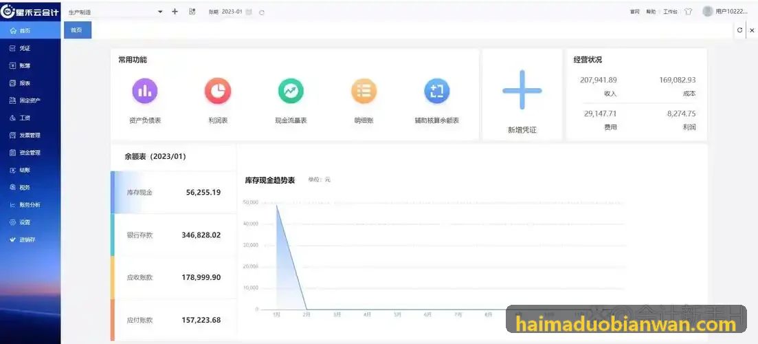758x344 pixels.
Task: Click the 5月 label on chart axis
Action: [x=397, y=314]
